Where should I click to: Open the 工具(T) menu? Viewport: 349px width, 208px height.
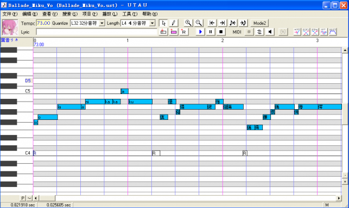[130, 14]
